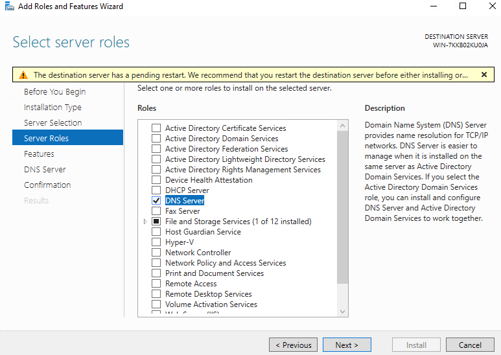Check Volume Activation Services checkbox
The width and height of the screenshot is (501, 355).
point(156,304)
